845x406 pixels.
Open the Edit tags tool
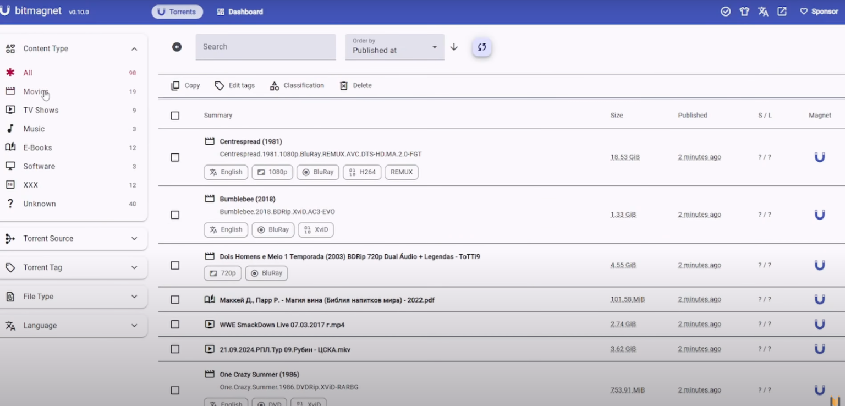234,85
